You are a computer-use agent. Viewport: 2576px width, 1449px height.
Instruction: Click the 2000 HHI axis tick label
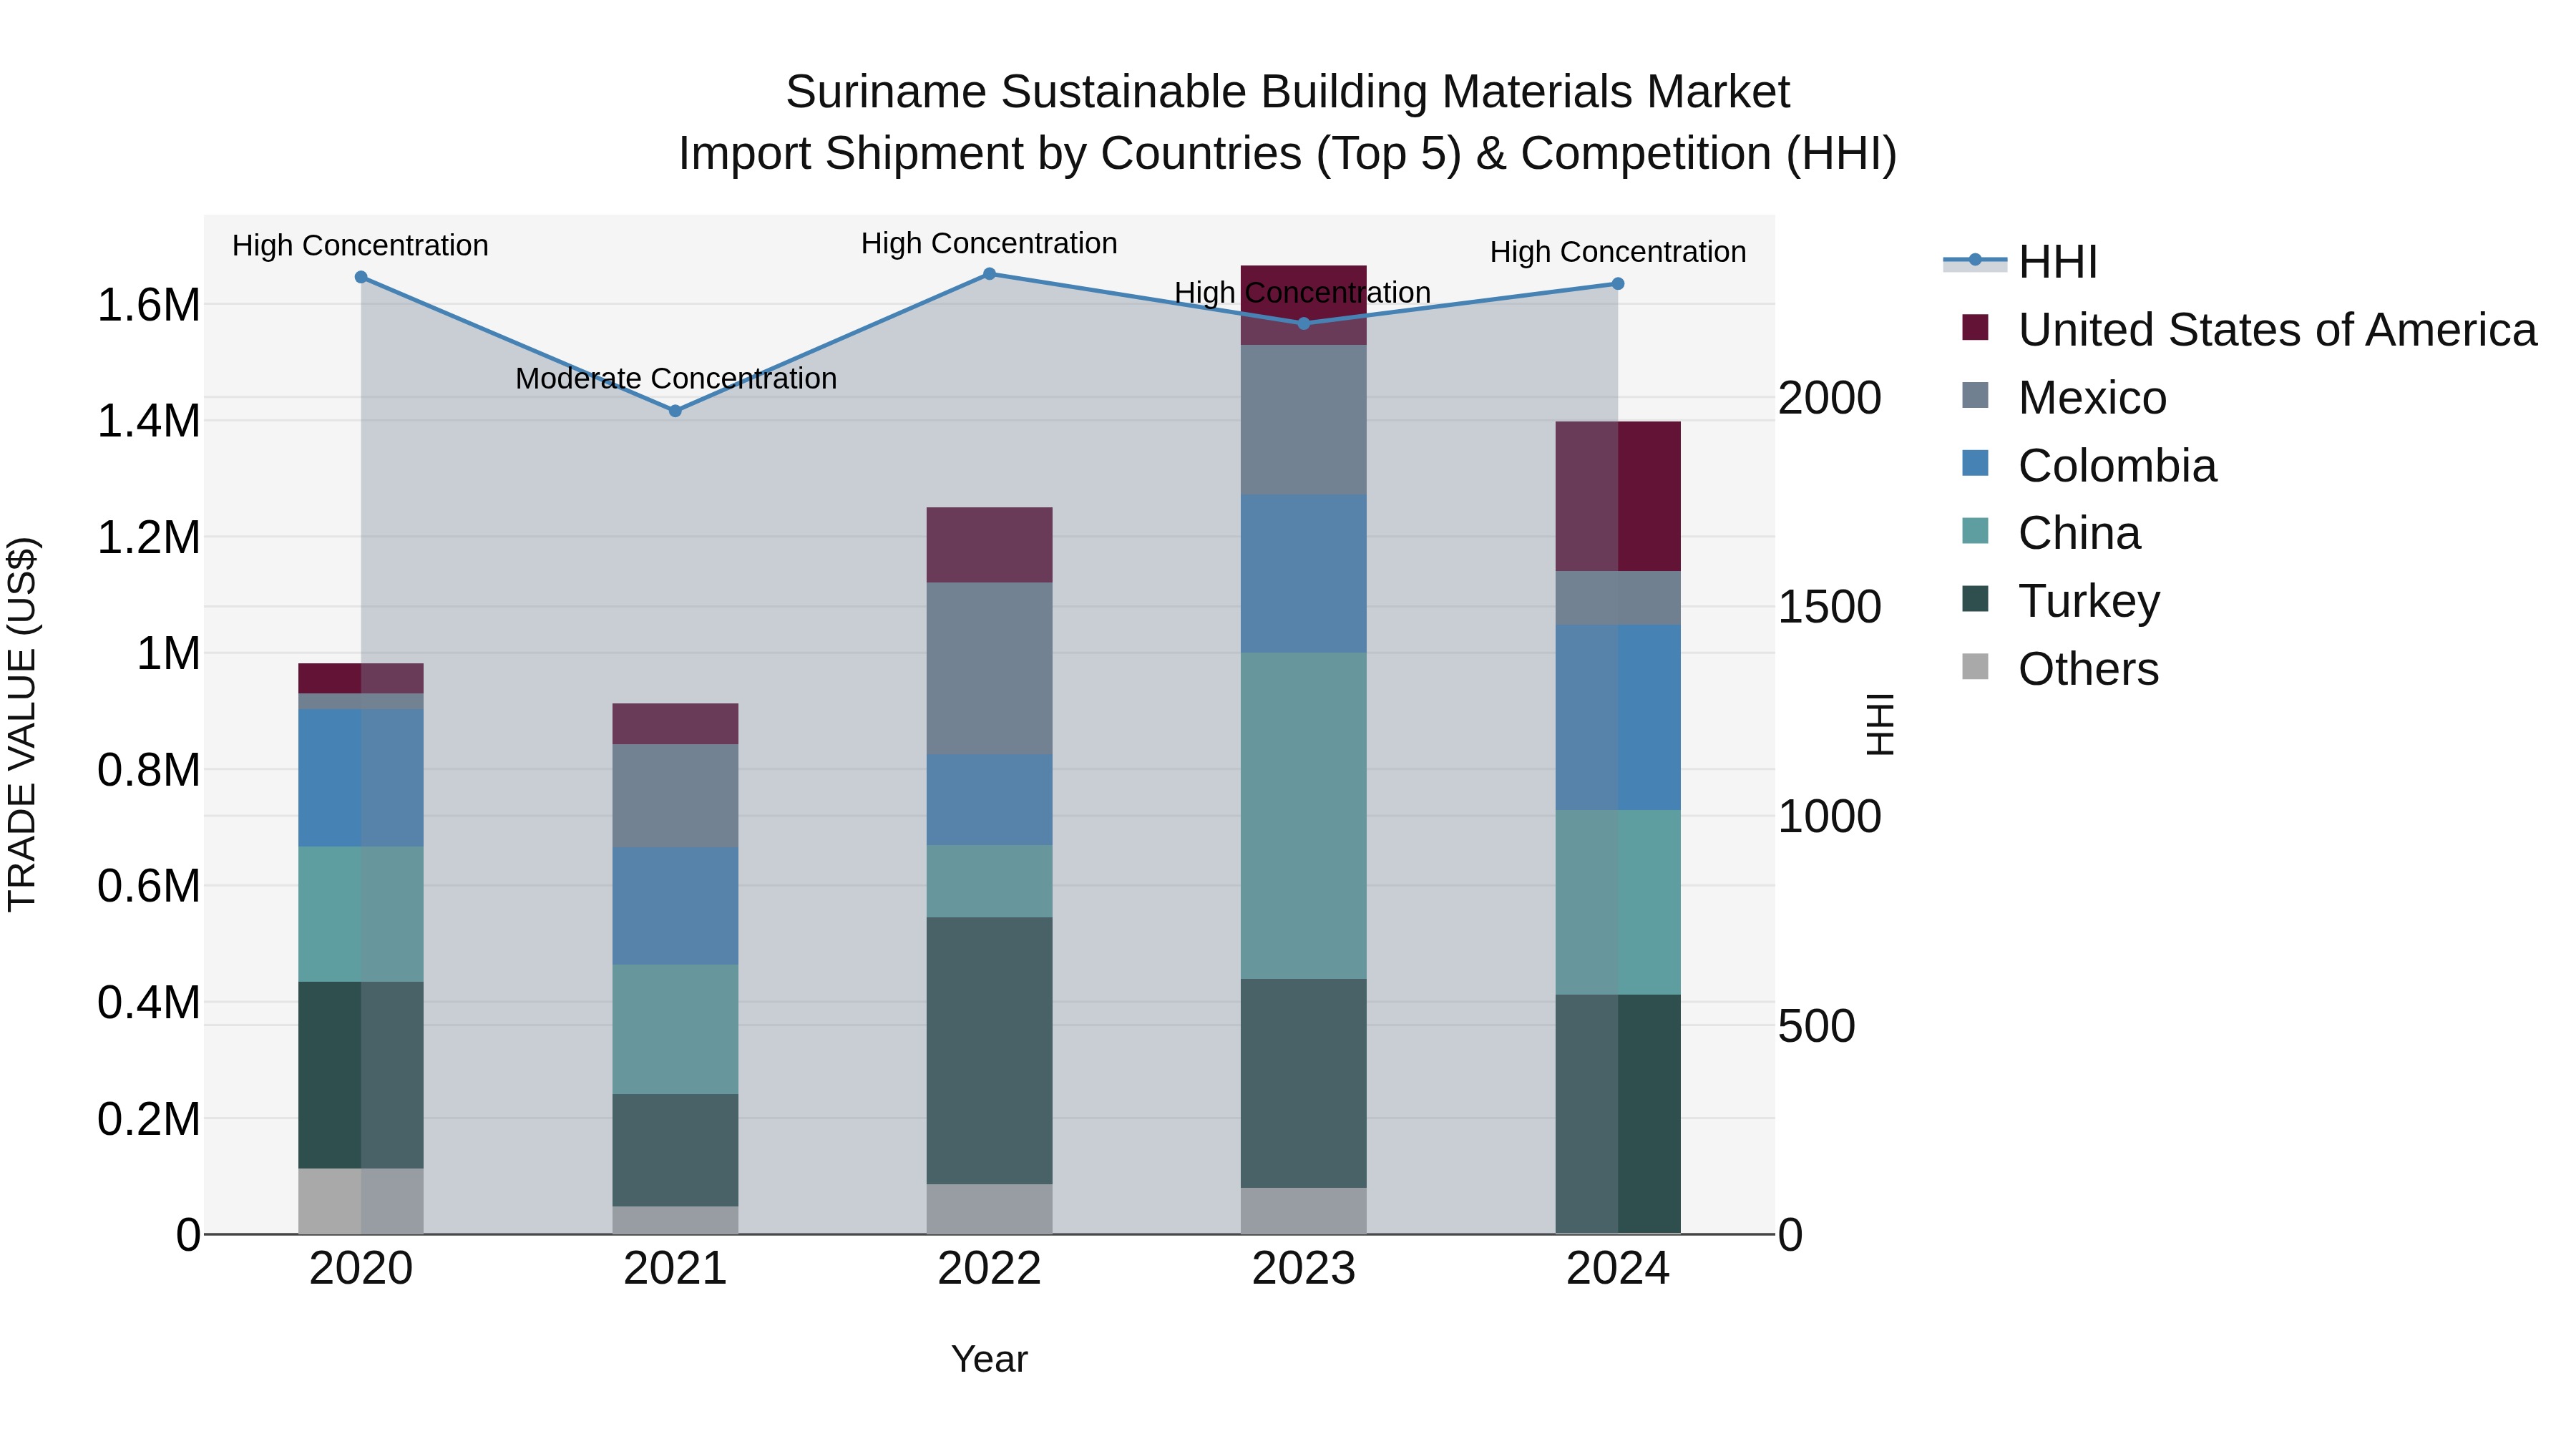(x=1830, y=398)
